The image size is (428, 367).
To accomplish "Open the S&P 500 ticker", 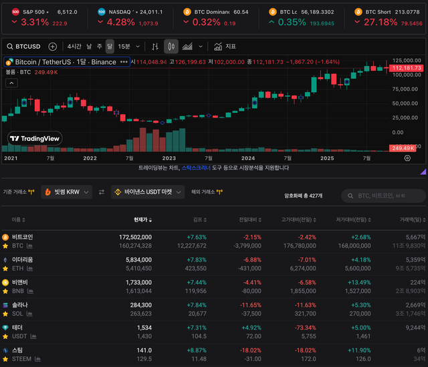I will pyautogui.click(x=45, y=17).
